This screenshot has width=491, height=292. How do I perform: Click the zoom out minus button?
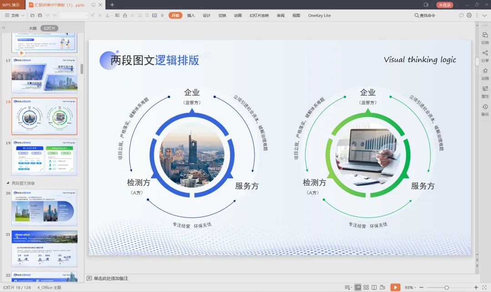coord(421,287)
